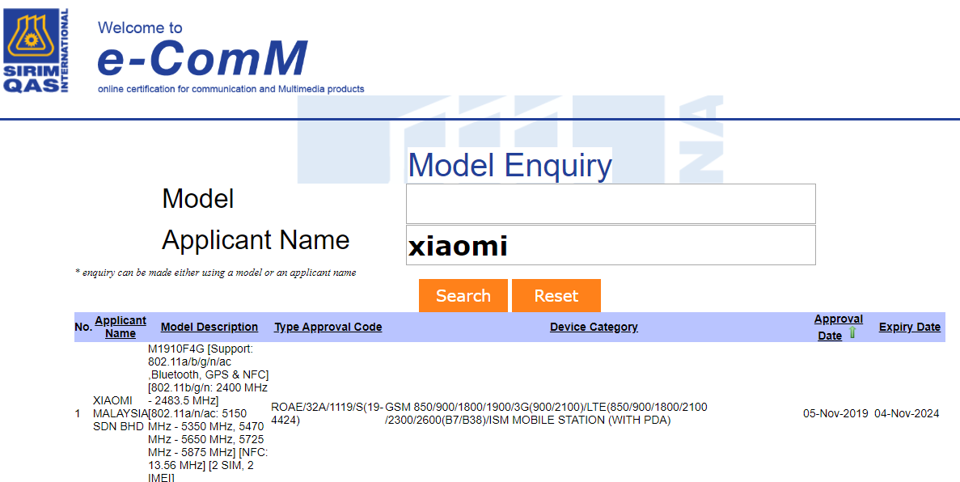The width and height of the screenshot is (960, 482).
Task: Click the 05-Nov-2019 approval date cell
Action: [x=835, y=413]
